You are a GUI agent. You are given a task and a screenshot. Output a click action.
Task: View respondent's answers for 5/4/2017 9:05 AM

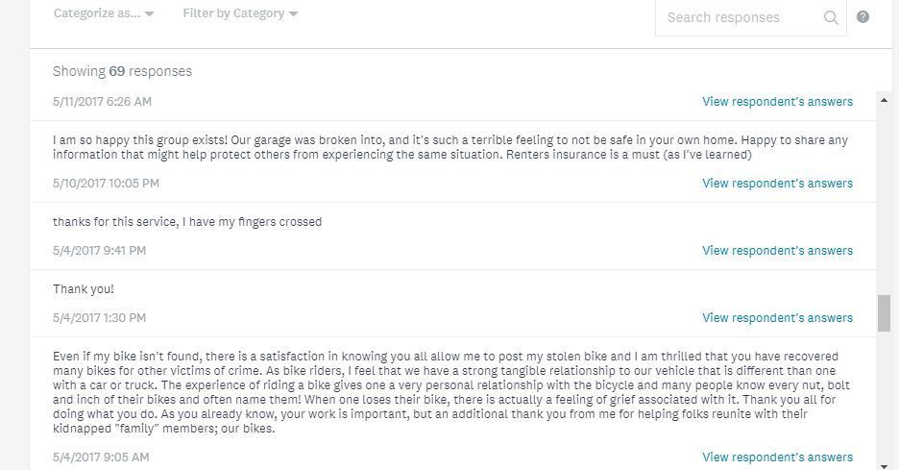777,457
